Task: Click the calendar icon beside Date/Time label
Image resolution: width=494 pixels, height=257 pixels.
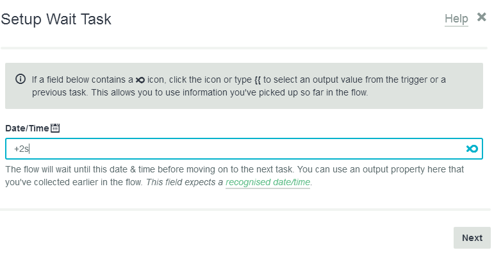Action: pos(55,128)
